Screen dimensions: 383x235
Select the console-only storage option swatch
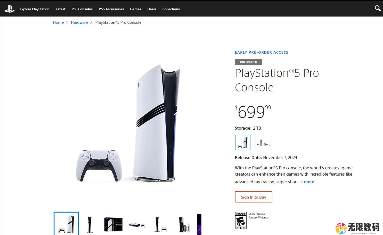point(243,143)
